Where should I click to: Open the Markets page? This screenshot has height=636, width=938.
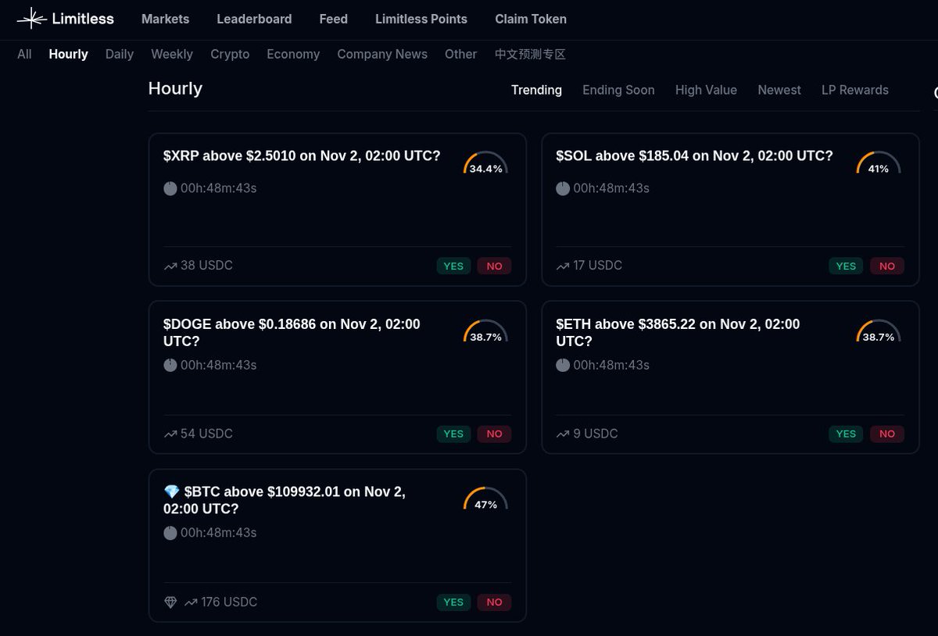click(165, 19)
